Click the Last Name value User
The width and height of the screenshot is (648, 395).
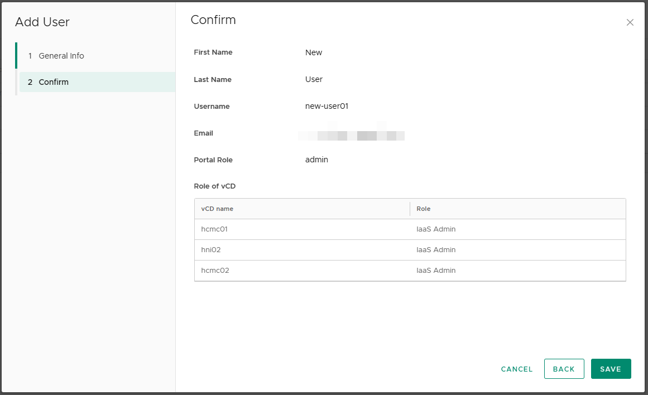pyautogui.click(x=314, y=79)
